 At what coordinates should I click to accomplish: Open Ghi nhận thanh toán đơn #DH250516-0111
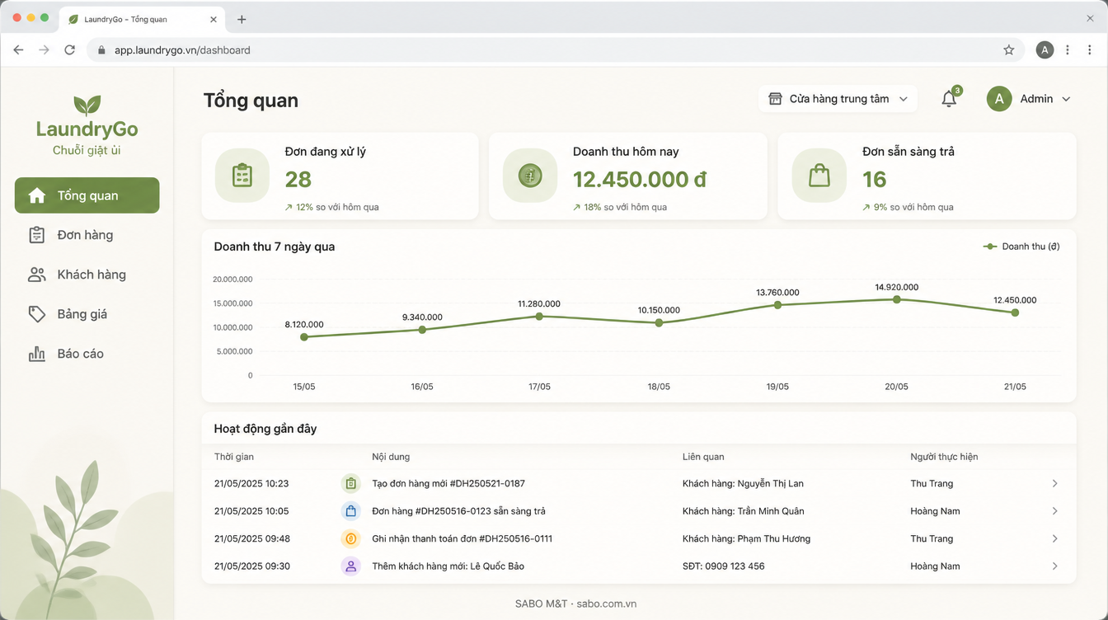pos(462,539)
